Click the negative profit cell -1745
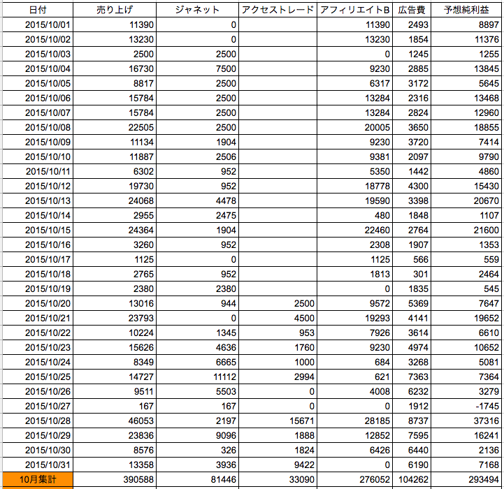Image resolution: width=504 pixels, height=489 pixels. pos(466,406)
